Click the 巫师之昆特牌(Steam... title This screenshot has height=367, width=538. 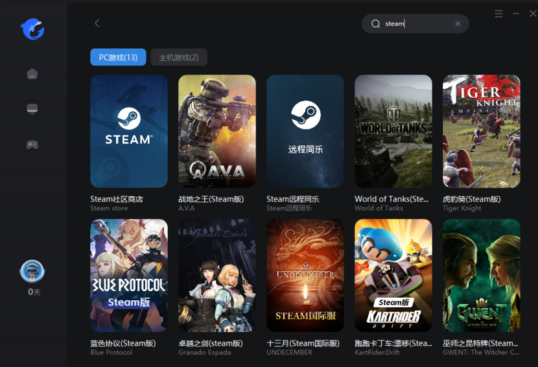click(480, 343)
